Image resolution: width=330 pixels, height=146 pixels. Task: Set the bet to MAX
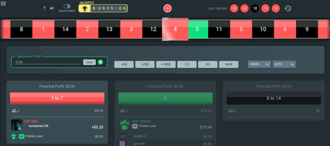(x=229, y=64)
